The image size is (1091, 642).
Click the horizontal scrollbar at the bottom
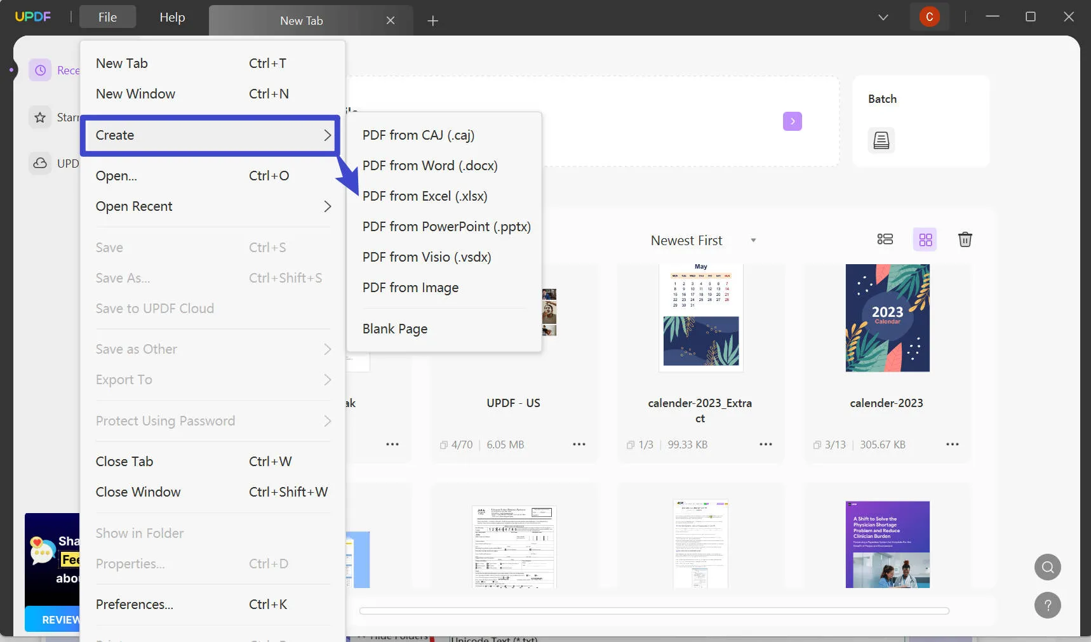653,610
